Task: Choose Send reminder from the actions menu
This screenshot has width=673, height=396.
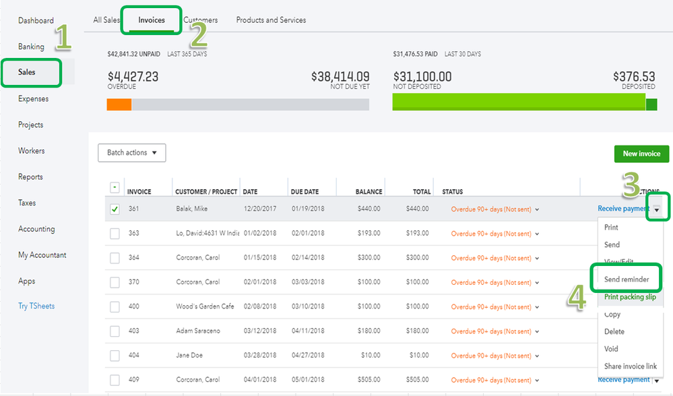Action: click(627, 278)
